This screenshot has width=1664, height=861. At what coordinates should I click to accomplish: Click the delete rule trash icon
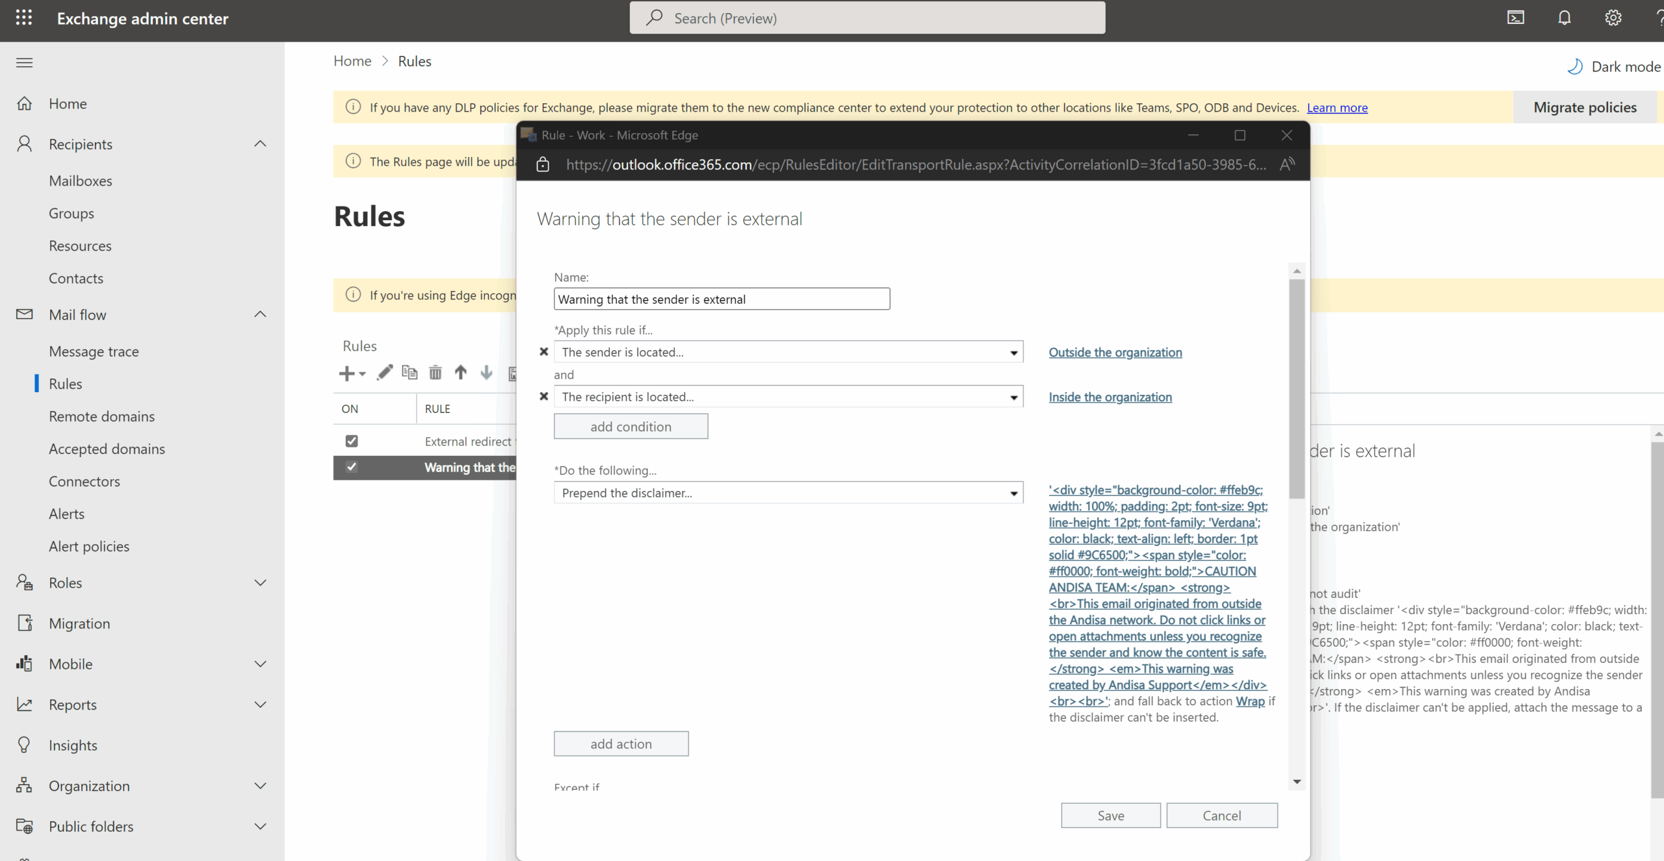pyautogui.click(x=435, y=372)
